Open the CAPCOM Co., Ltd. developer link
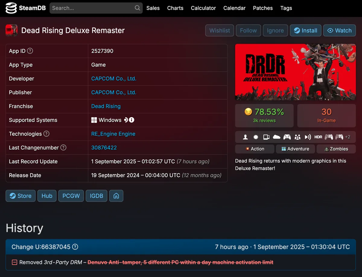This screenshot has height=277, width=362. click(x=114, y=78)
